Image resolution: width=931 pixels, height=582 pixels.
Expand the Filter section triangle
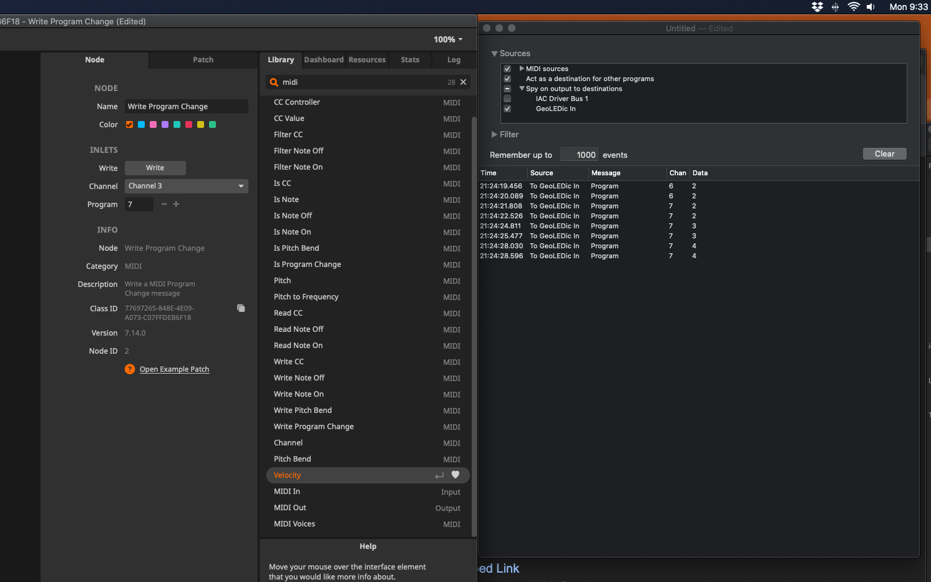coord(494,135)
